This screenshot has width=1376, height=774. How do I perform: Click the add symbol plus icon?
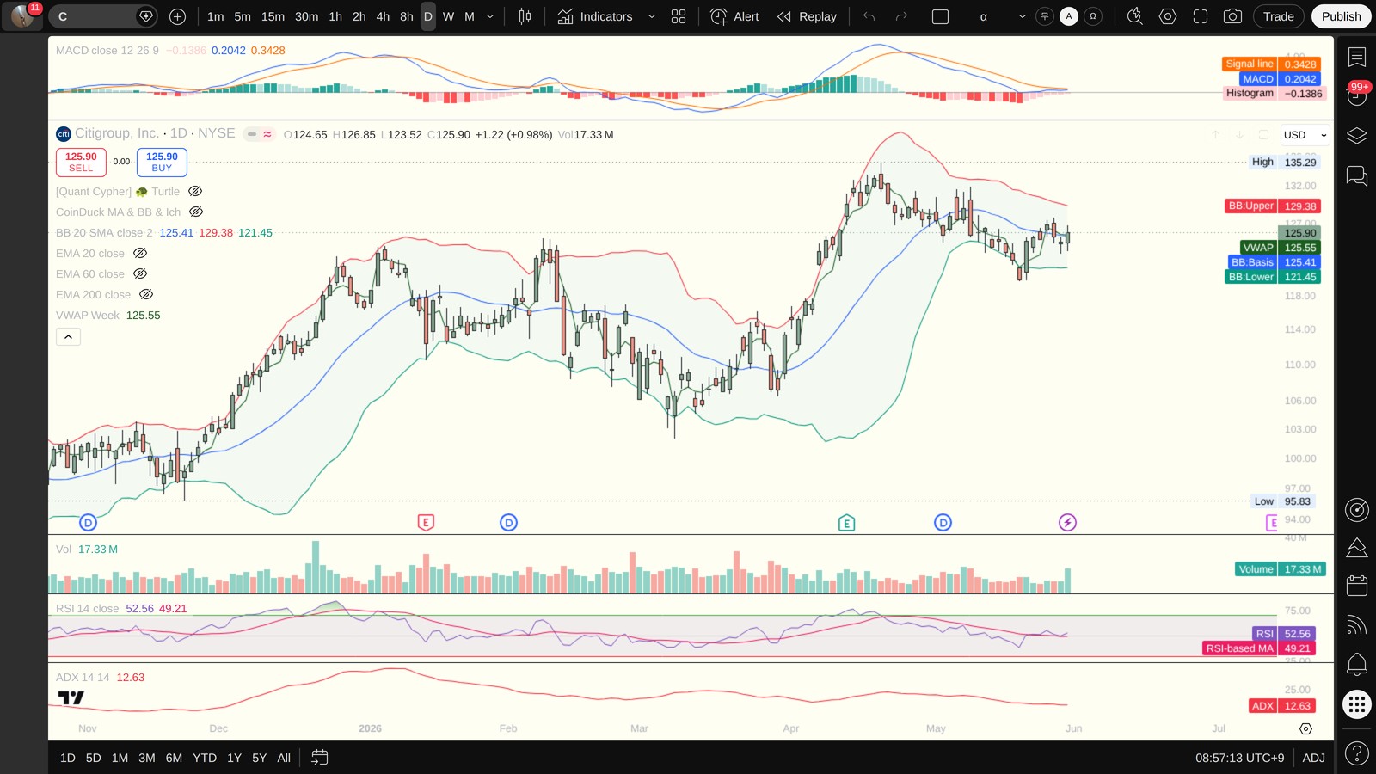pos(177,16)
